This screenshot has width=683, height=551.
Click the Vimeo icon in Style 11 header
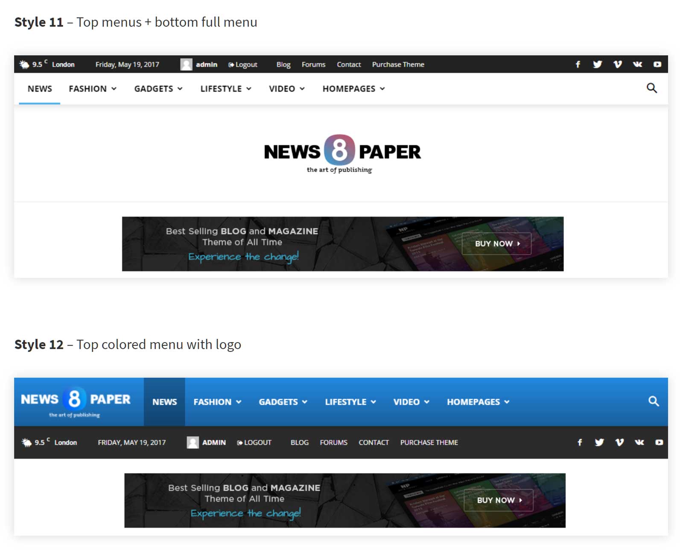click(x=617, y=64)
